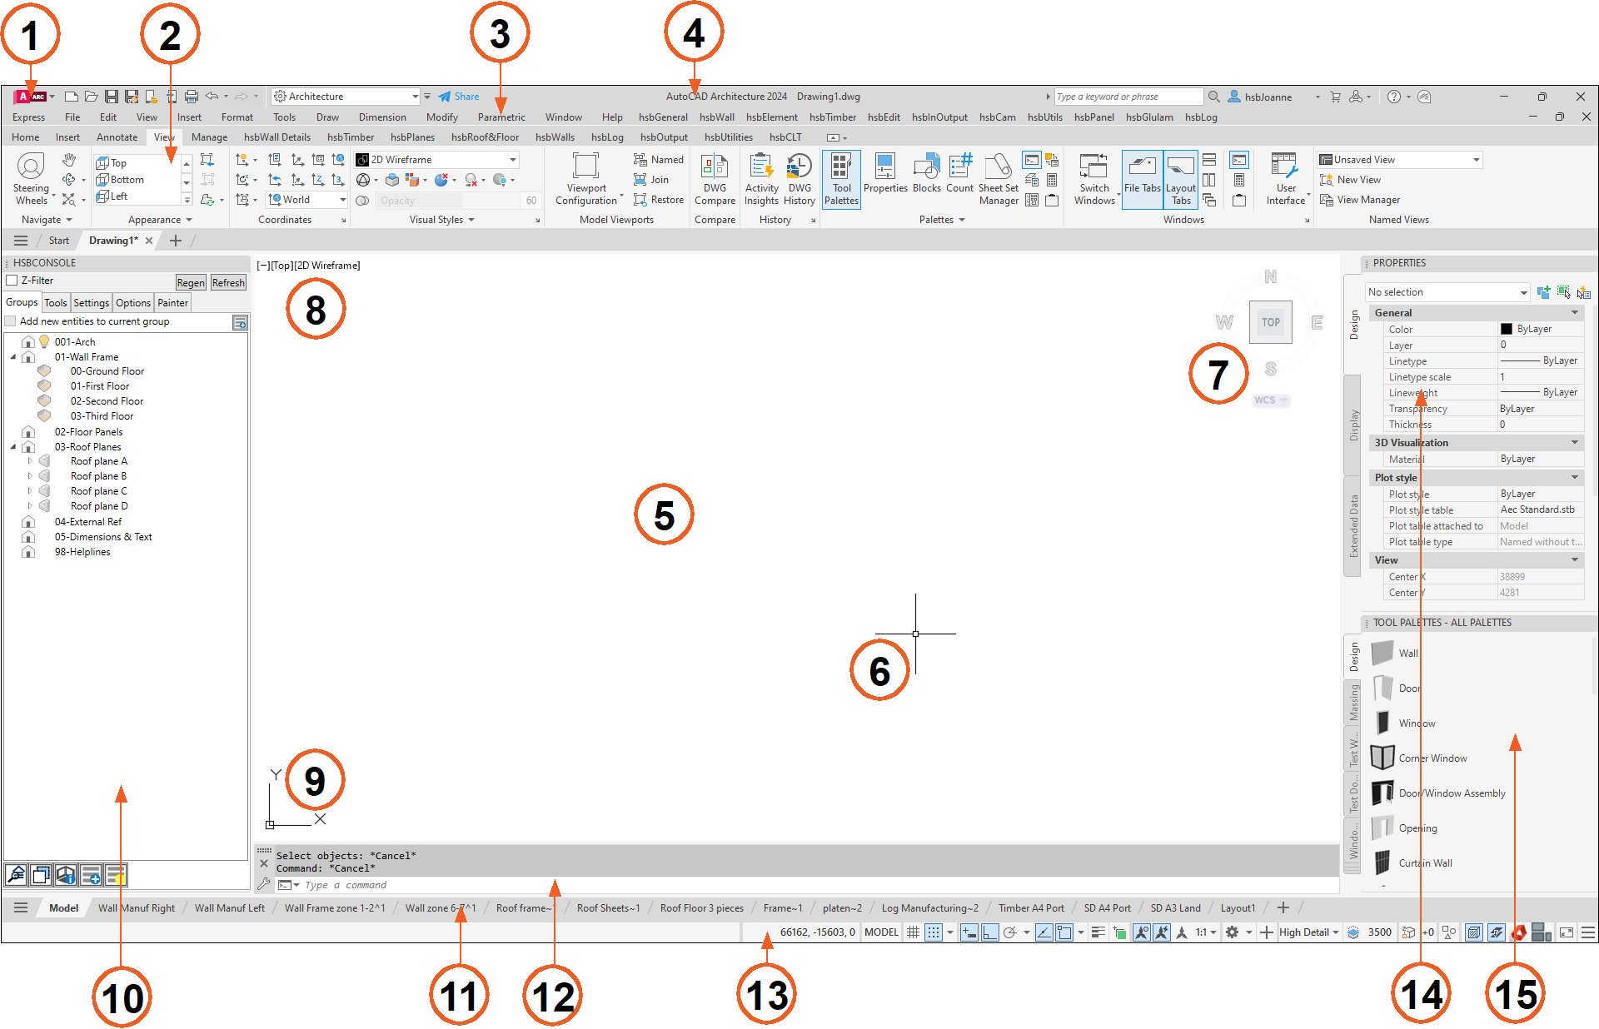Click the workspace switching gear icon
This screenshot has height=1029, width=1599.
(x=1232, y=932)
